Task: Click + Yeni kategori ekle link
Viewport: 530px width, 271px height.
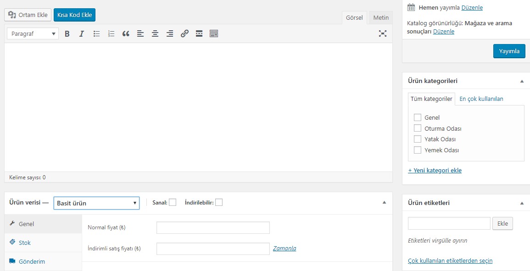Action: click(435, 170)
